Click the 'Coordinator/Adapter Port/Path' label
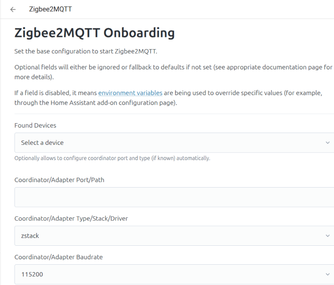The image size is (334, 285). coord(60,180)
